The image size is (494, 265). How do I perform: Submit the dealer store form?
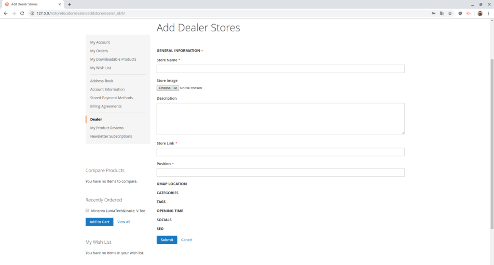click(166, 240)
